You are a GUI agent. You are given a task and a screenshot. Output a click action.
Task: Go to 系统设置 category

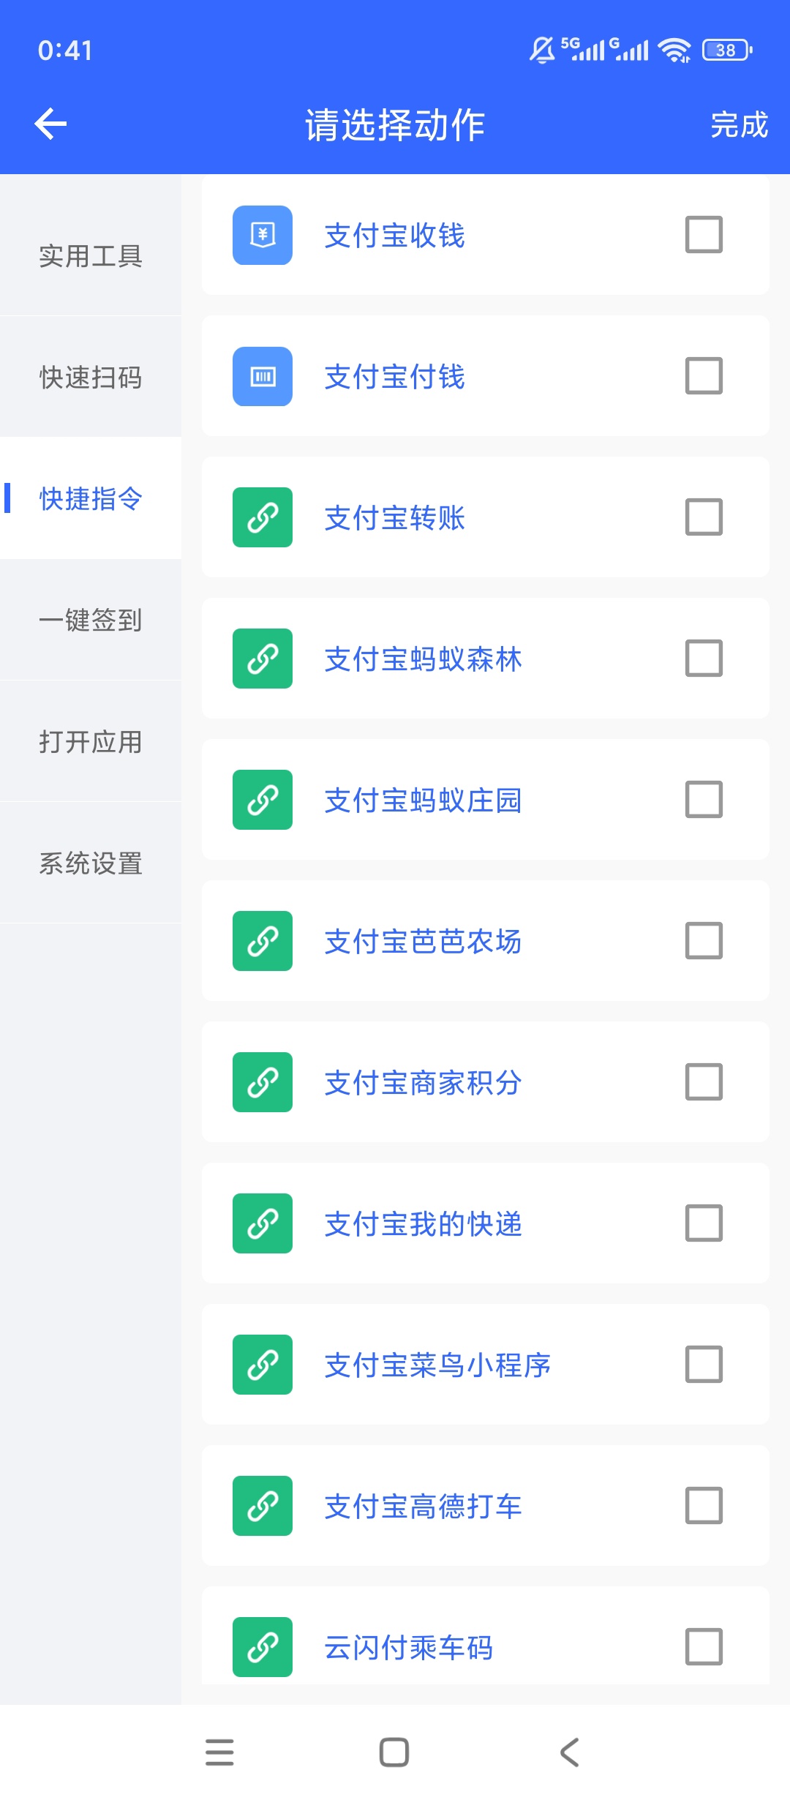coord(91,863)
